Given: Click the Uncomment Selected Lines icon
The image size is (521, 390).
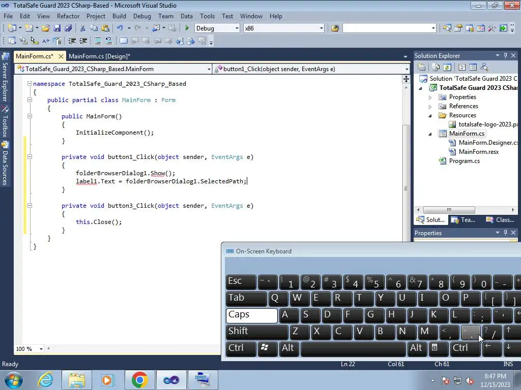Looking at the screenshot, I should 109,41.
